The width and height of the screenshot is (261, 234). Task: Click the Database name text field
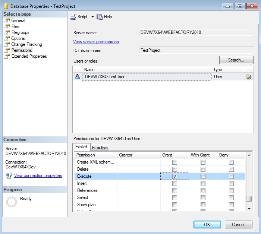click(x=196, y=50)
